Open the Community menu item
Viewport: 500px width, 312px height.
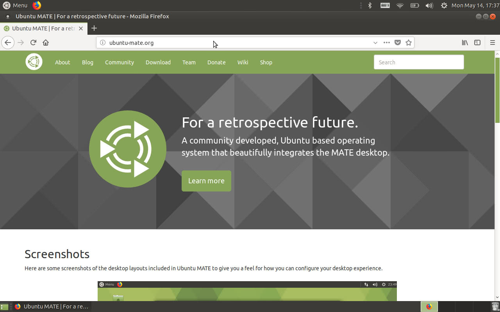tap(120, 62)
